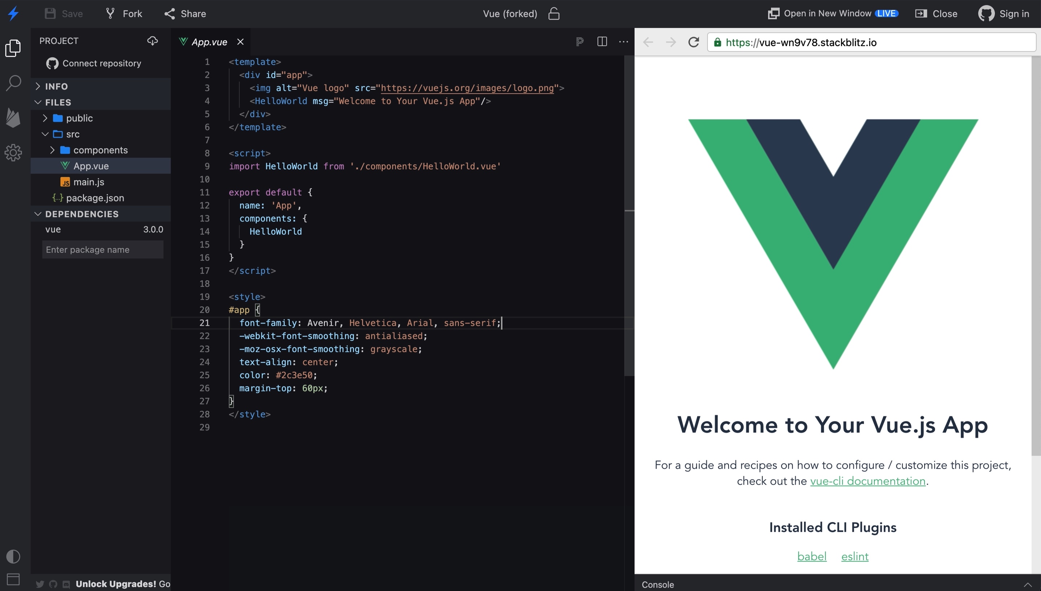The image size is (1041, 591).
Task: Click the logo.png URL in code line 3
Action: [467, 88]
